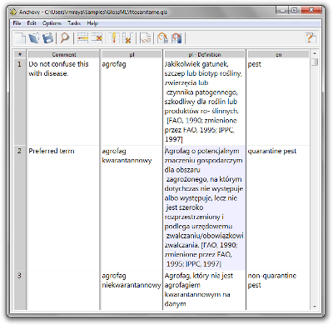The image size is (333, 325).
Task: Click the Save floppy disk icon
Action: click(x=47, y=37)
